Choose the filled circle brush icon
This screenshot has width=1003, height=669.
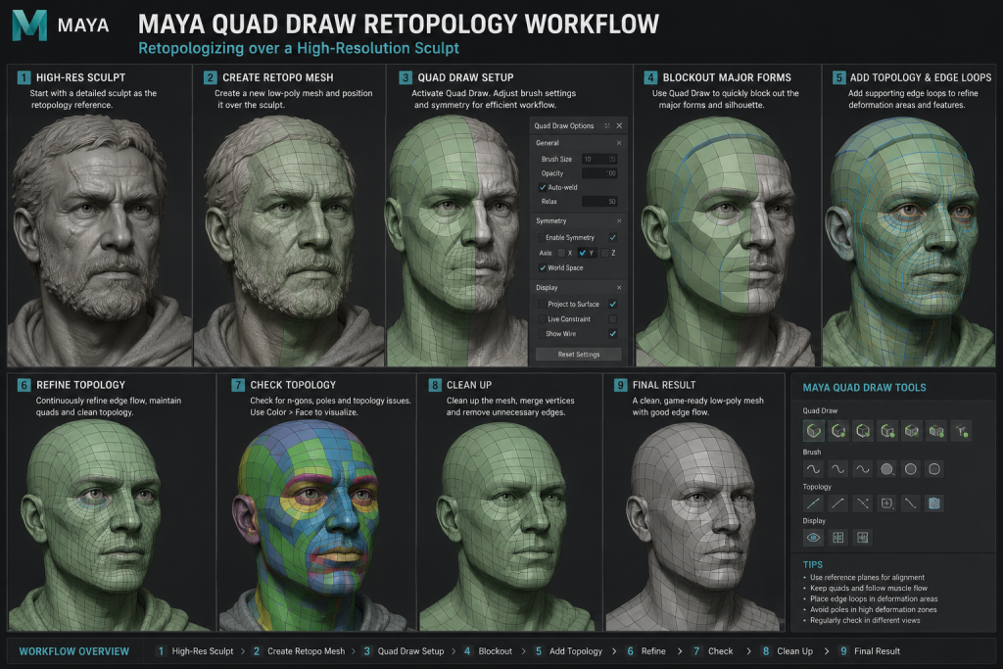pos(886,469)
